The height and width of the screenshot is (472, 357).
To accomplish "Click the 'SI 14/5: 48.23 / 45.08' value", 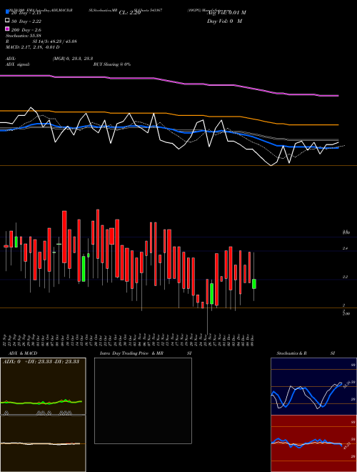I will (55, 41).
